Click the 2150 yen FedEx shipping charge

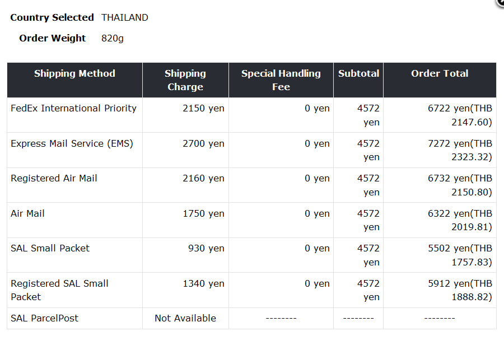click(203, 109)
